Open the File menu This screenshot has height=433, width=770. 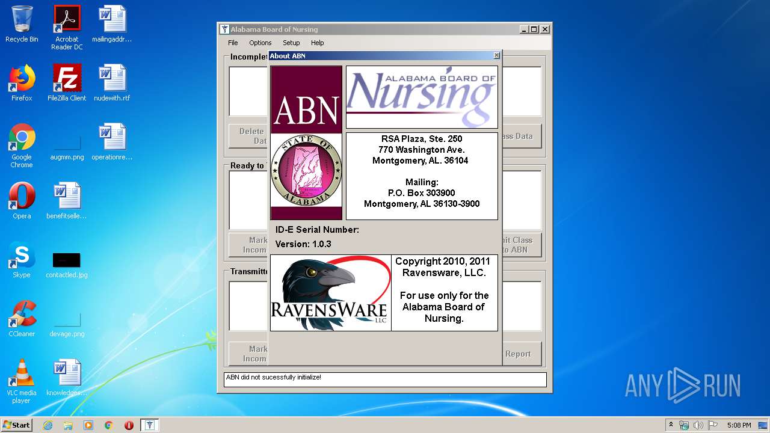click(x=233, y=43)
